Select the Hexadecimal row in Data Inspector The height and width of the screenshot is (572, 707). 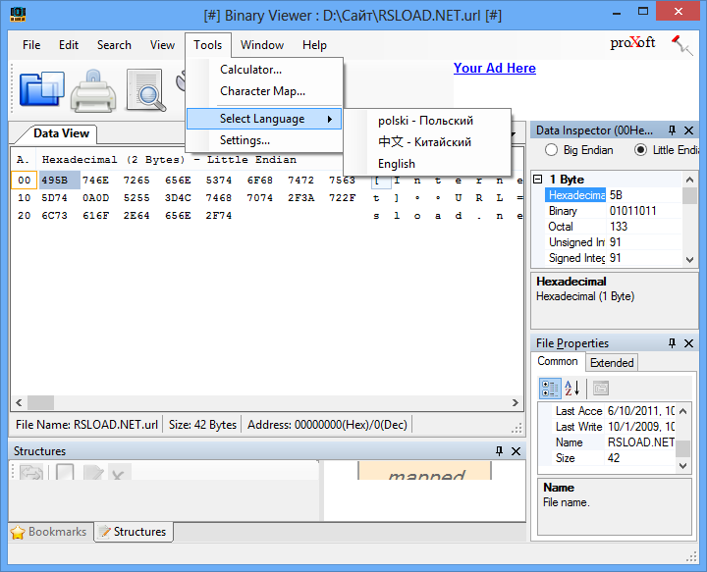point(613,195)
